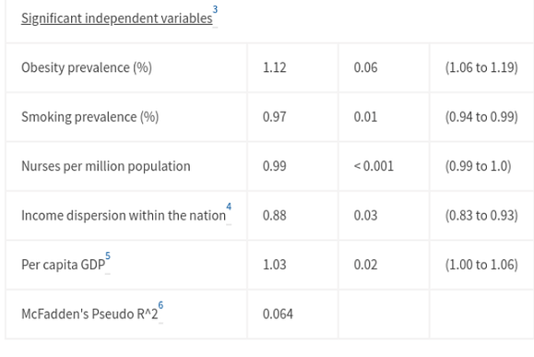The height and width of the screenshot is (357, 534).
Task: Open footnote 5 next to Per capita GDP
Action: point(108,256)
